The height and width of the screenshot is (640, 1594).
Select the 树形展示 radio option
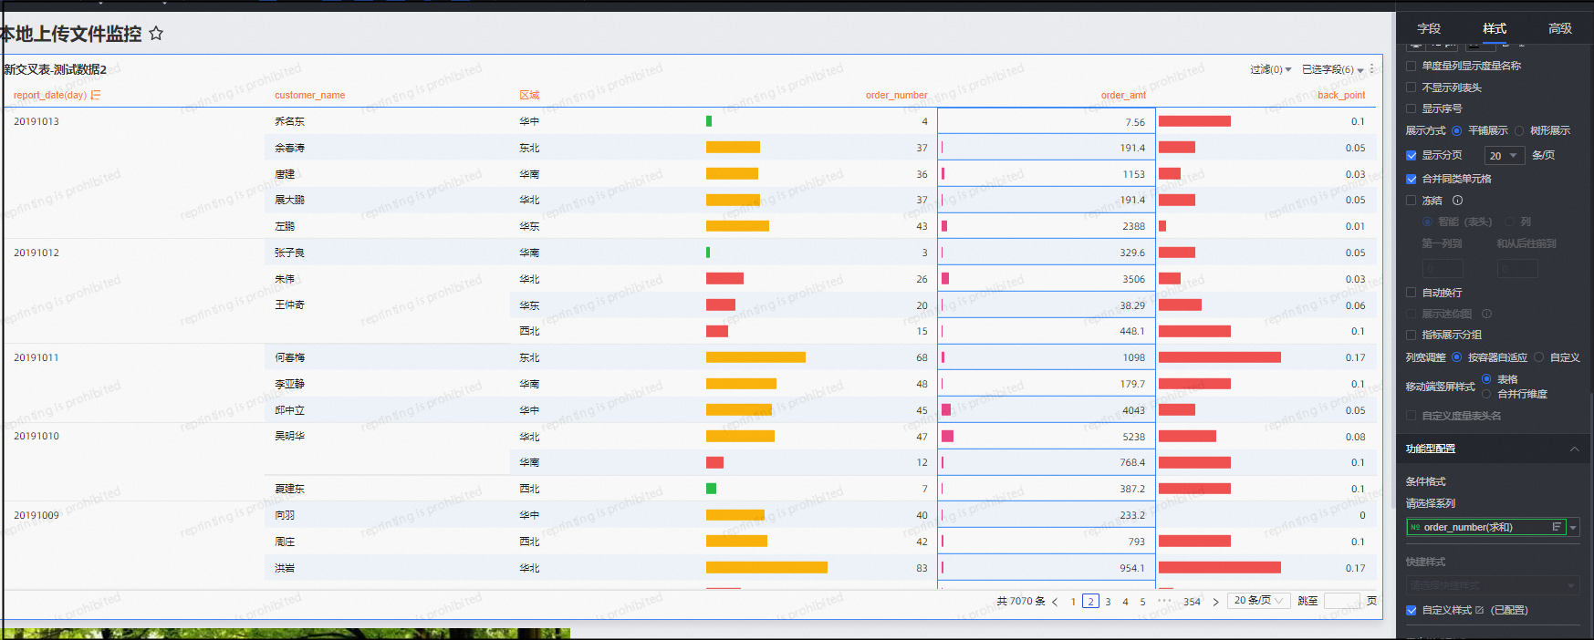[1519, 130]
